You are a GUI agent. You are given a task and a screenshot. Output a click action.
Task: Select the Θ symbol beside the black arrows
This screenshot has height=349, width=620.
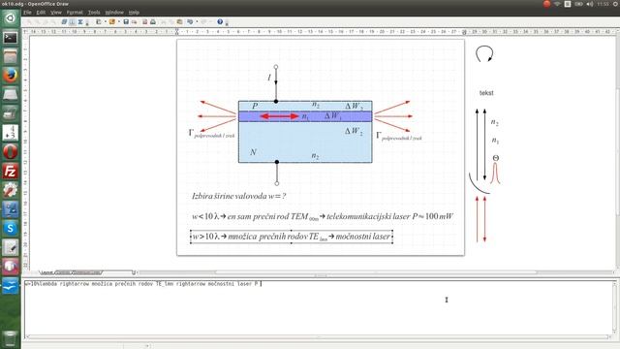(496, 158)
